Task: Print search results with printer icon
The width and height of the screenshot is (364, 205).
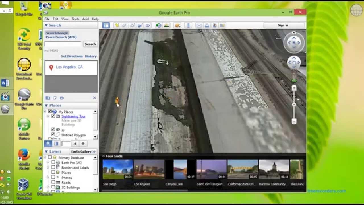Action: tap(62, 98)
